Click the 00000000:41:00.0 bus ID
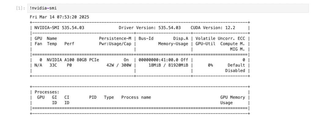Screen dimensions: 313x117 [158, 60]
